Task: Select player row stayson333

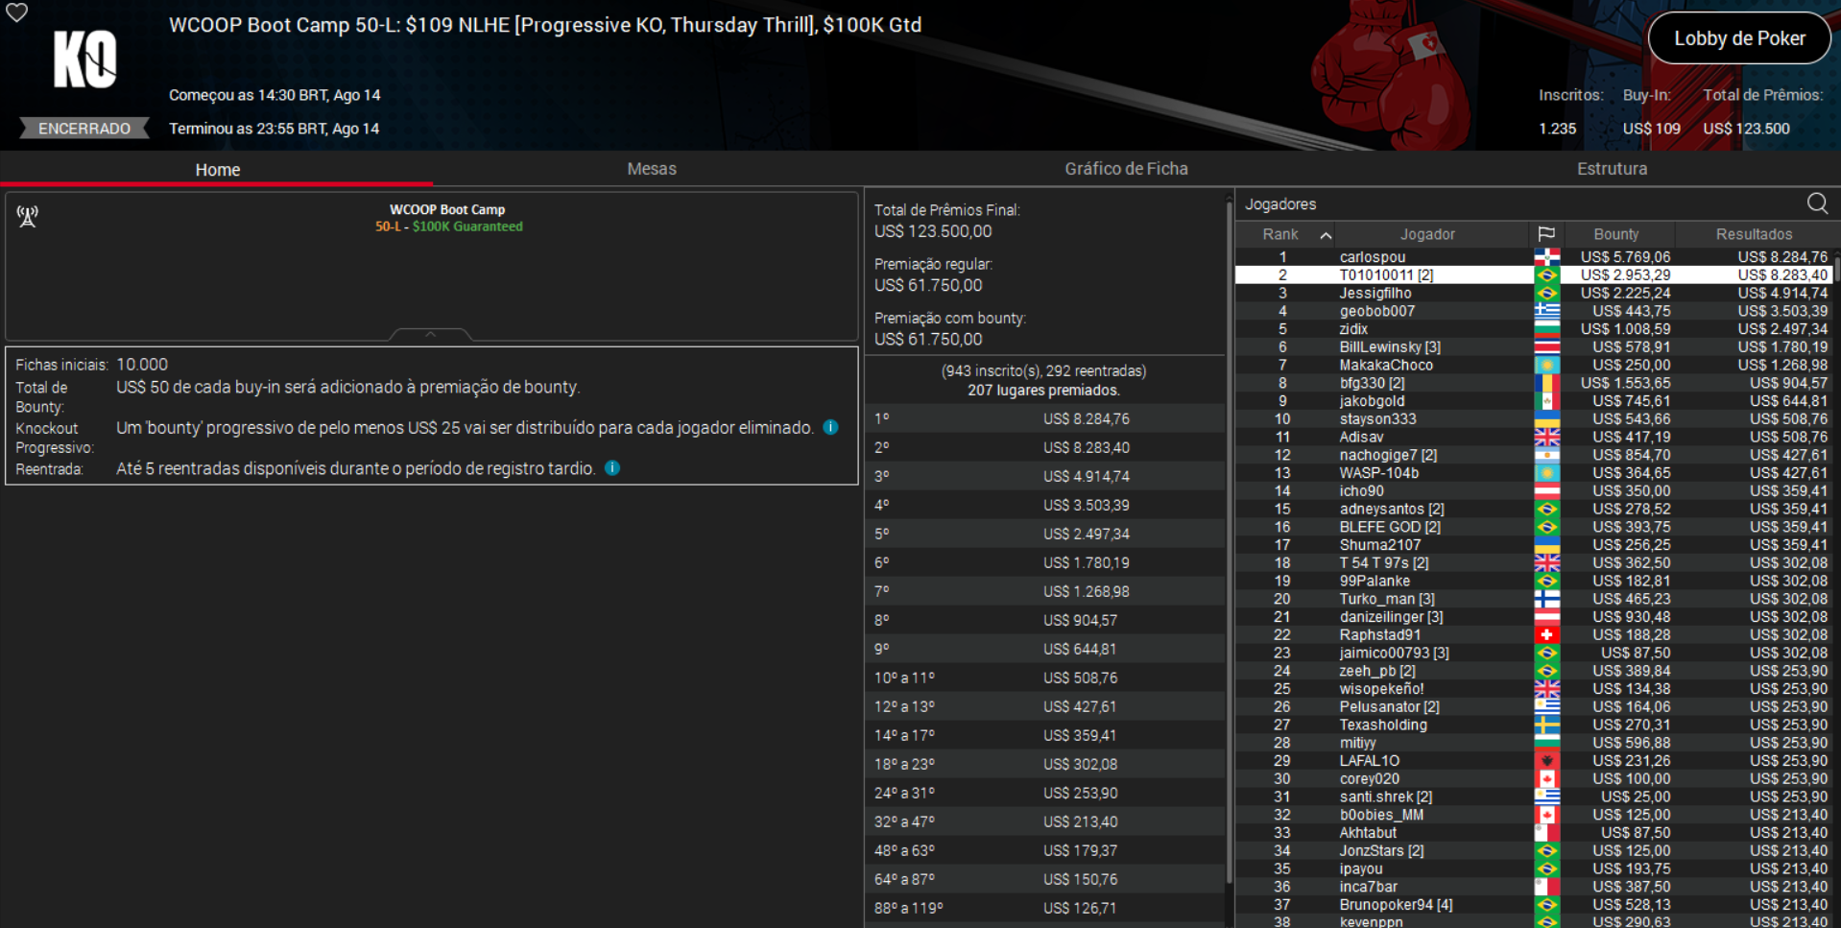Action: click(1533, 419)
